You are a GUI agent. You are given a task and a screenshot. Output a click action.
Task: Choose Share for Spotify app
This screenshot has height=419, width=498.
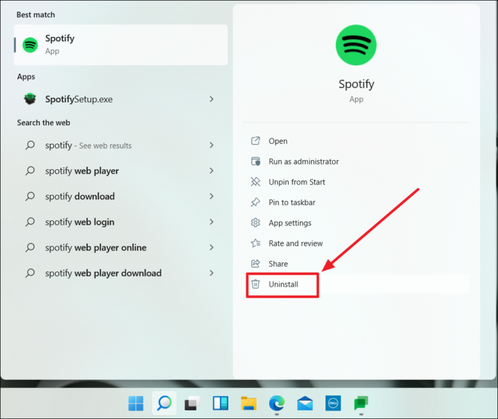pos(358,264)
